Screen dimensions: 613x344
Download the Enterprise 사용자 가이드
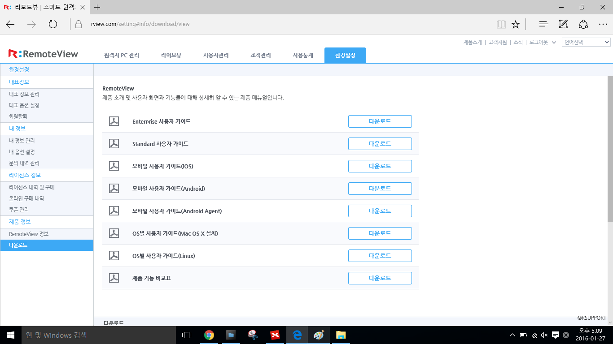380,121
